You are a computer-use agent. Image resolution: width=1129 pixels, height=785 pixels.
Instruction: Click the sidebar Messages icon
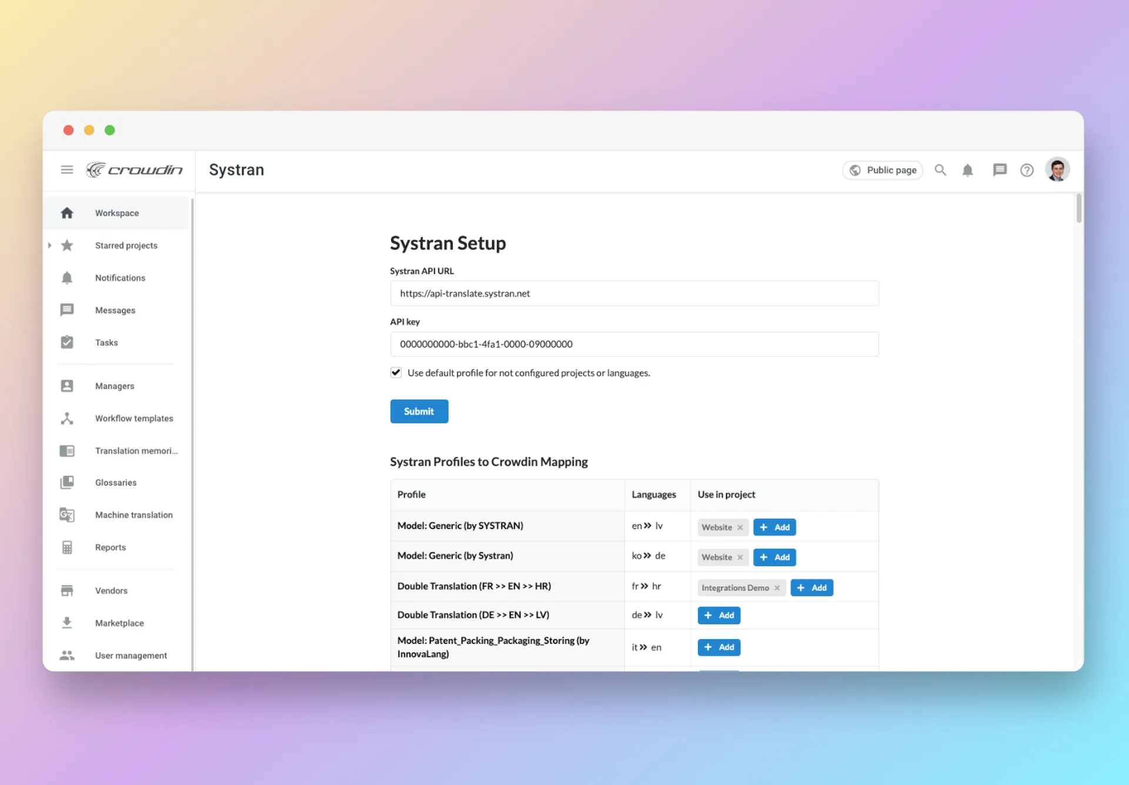pos(67,310)
